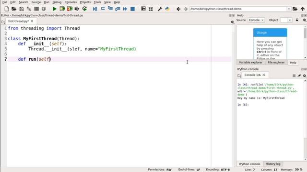Viewport: 307px width, 172px height.
Task: Run file with the green play button
Action: pos(55,9)
